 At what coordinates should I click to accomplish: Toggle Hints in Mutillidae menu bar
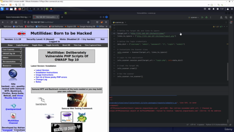37,45
